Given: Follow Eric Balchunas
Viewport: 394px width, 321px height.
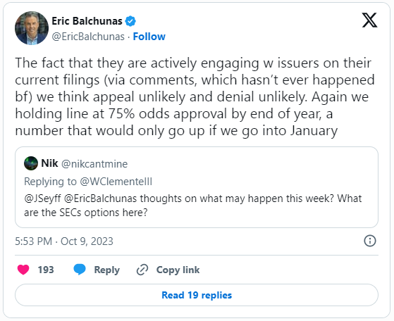Looking at the screenshot, I should 149,37.
